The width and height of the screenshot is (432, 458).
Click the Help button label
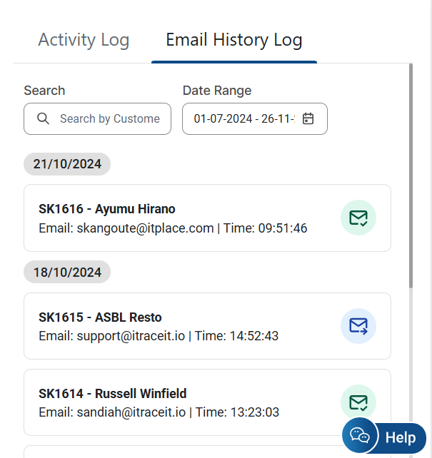[400, 437]
